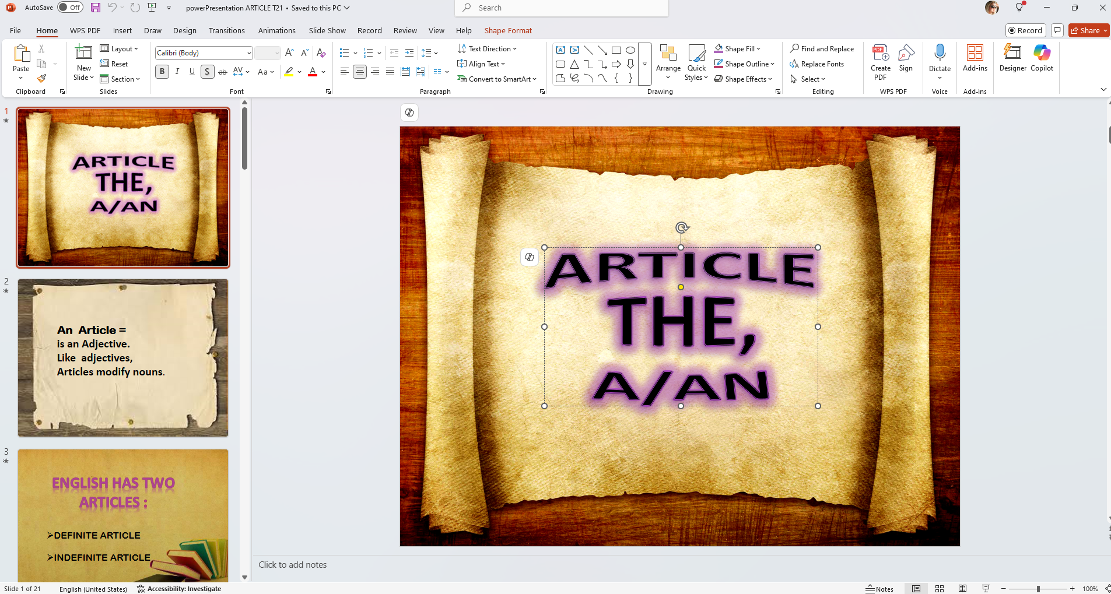Toggle Underline formatting
The image size is (1111, 594).
click(192, 72)
